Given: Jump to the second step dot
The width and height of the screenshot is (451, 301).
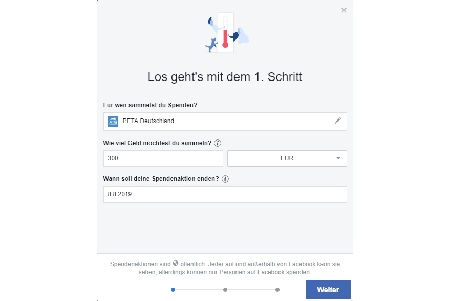Looking at the screenshot, I should [x=225, y=290].
